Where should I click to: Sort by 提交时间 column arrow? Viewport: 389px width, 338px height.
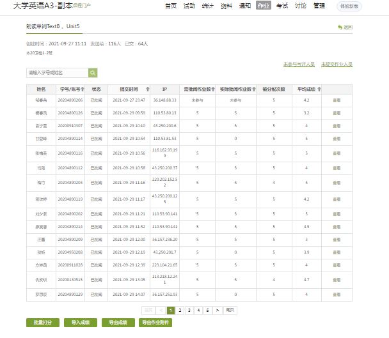click(x=148, y=89)
